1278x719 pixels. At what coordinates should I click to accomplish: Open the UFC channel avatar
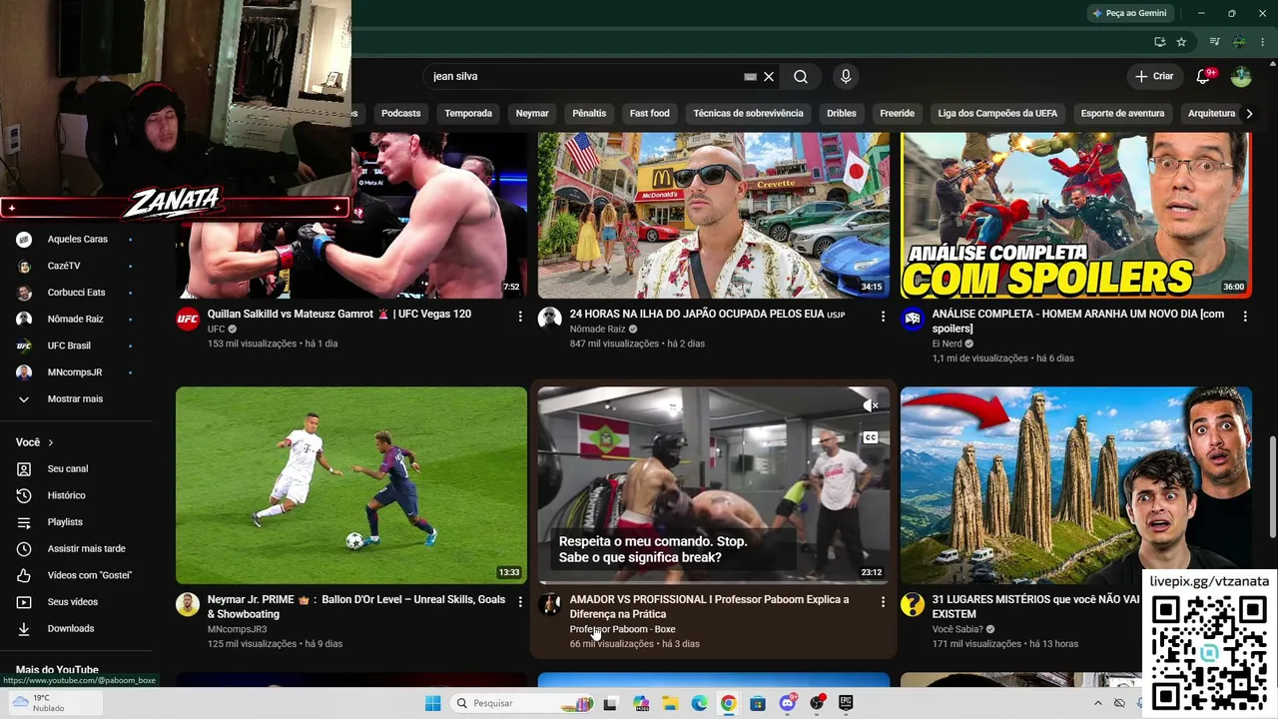(188, 320)
